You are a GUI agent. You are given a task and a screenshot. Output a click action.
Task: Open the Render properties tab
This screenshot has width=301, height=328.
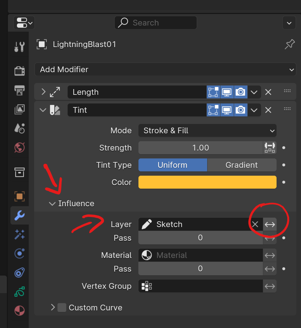tap(19, 71)
